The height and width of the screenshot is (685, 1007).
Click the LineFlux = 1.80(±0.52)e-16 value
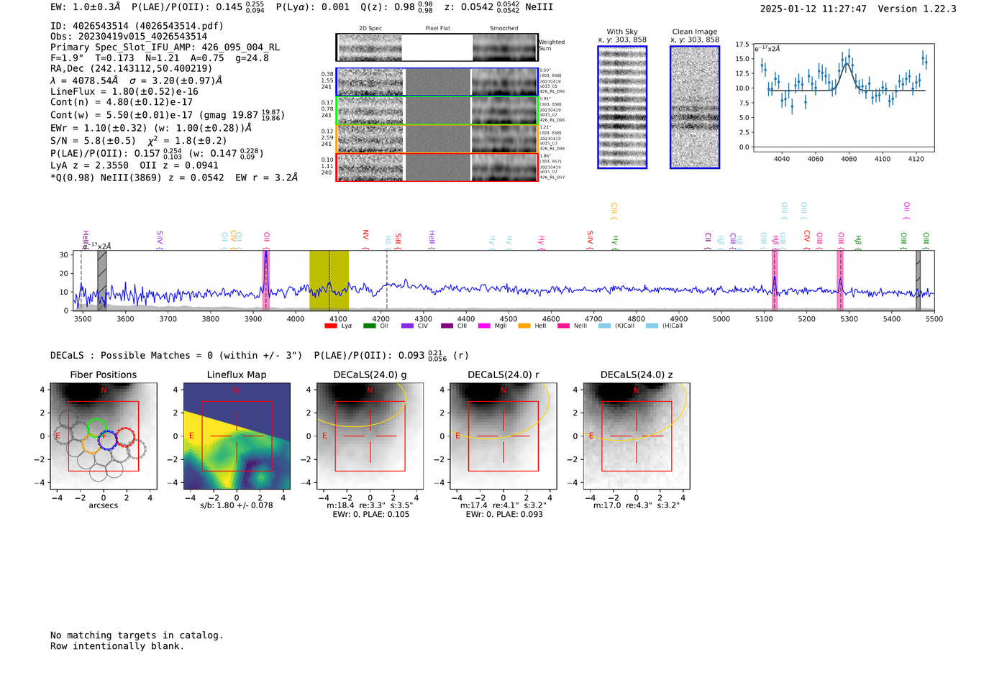click(x=124, y=92)
